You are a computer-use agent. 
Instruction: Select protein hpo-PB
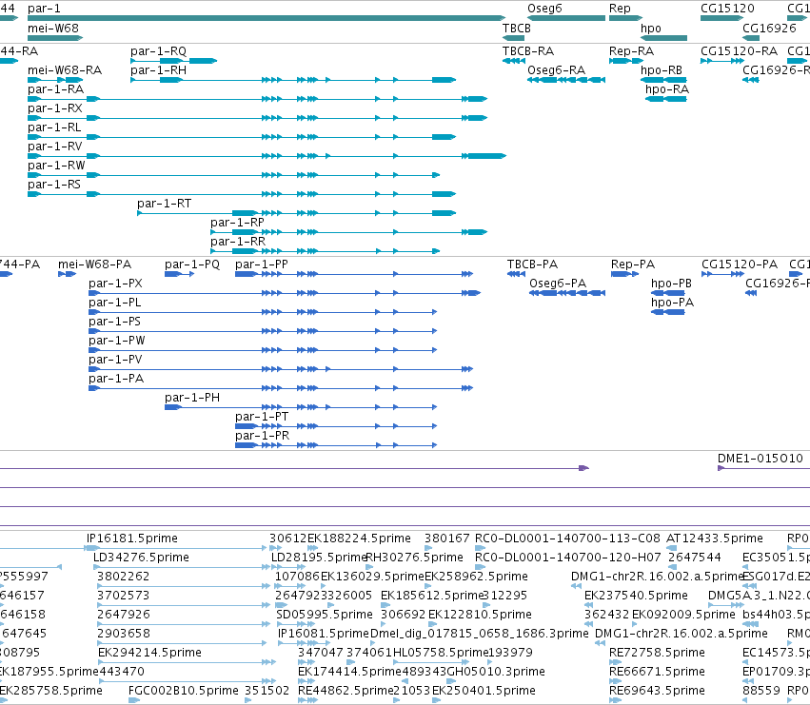[668, 293]
